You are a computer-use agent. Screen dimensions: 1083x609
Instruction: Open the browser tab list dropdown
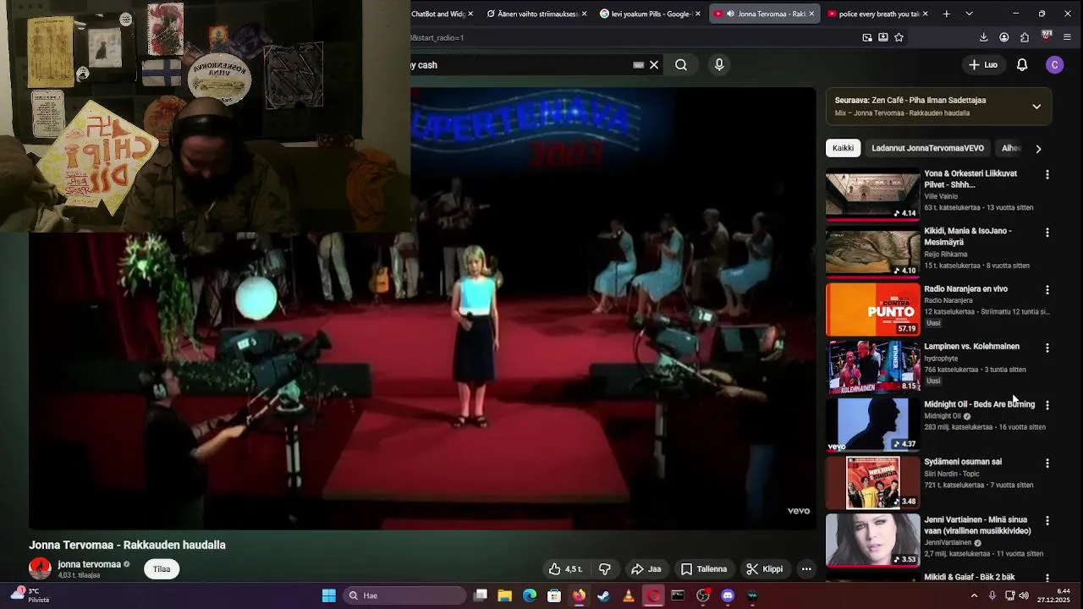point(969,14)
